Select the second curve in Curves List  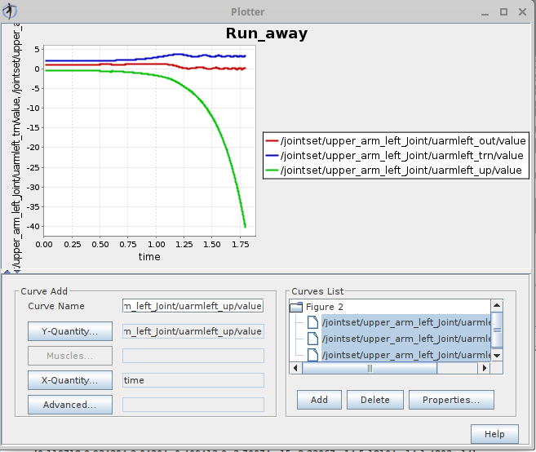[x=405, y=339]
